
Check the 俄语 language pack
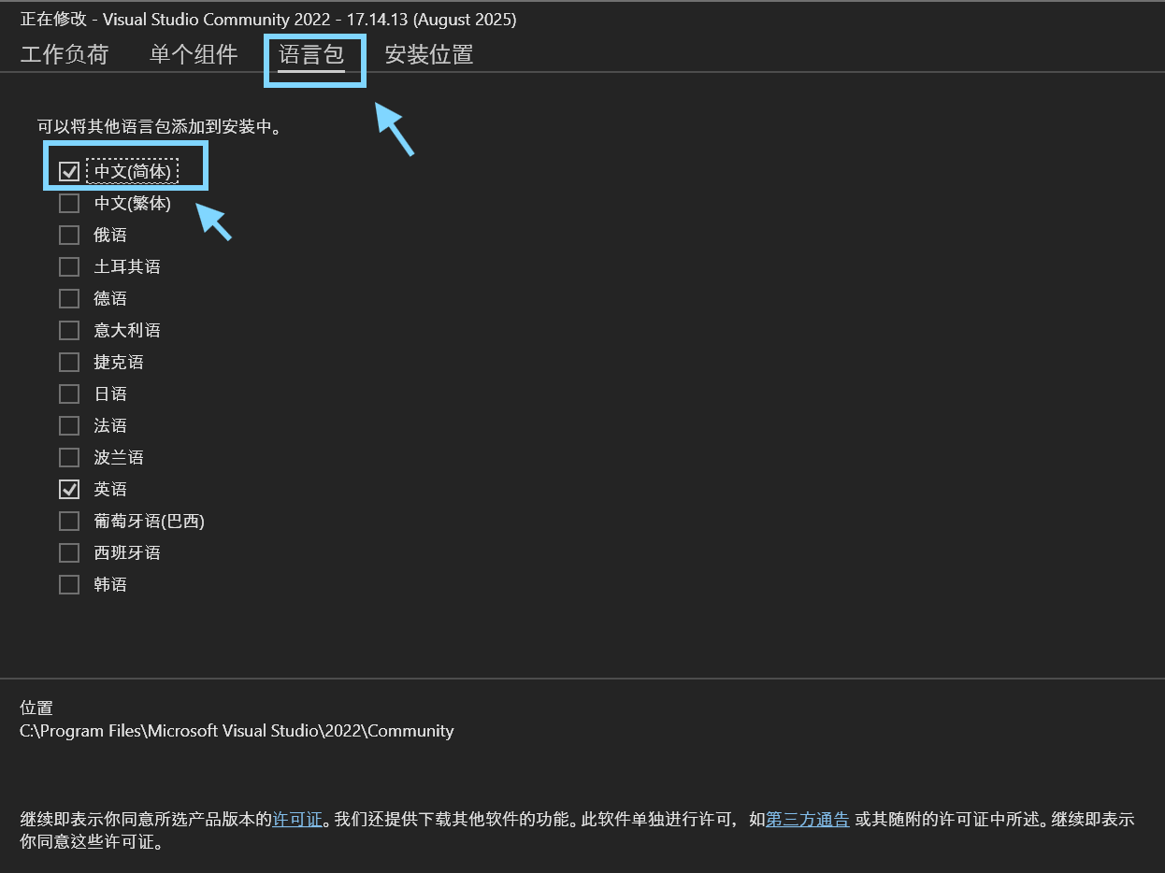pos(68,235)
